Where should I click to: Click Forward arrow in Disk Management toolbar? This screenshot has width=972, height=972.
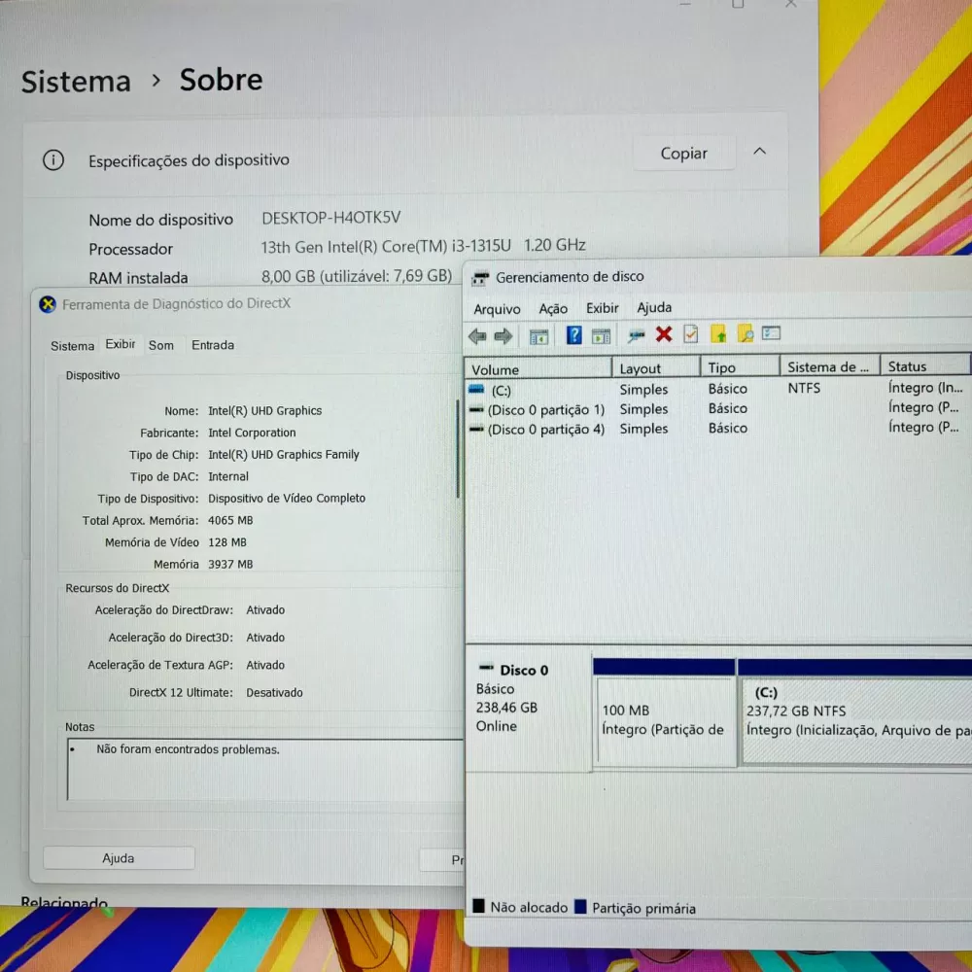coord(503,336)
